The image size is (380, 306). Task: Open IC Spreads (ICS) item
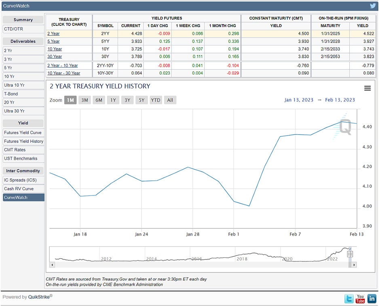[x=20, y=180]
